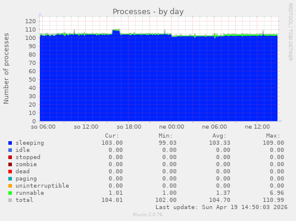This screenshot has width=296, height=221.
Task: Click sleeping current value 103.00
Action: (x=112, y=143)
